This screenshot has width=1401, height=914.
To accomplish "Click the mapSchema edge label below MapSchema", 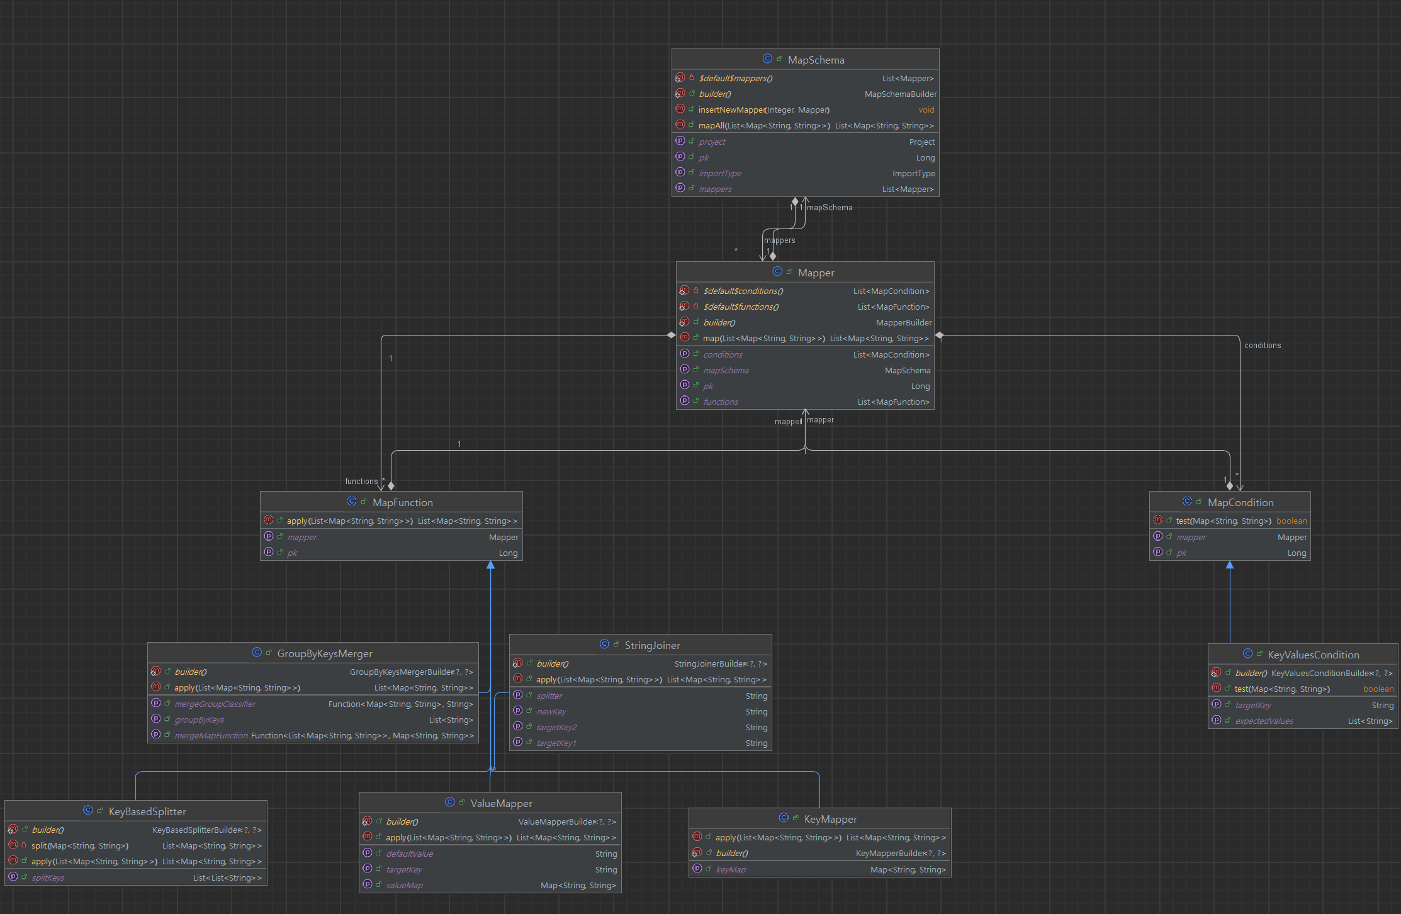I will (830, 207).
